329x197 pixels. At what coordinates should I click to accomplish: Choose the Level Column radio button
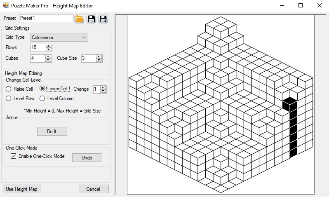point(42,98)
